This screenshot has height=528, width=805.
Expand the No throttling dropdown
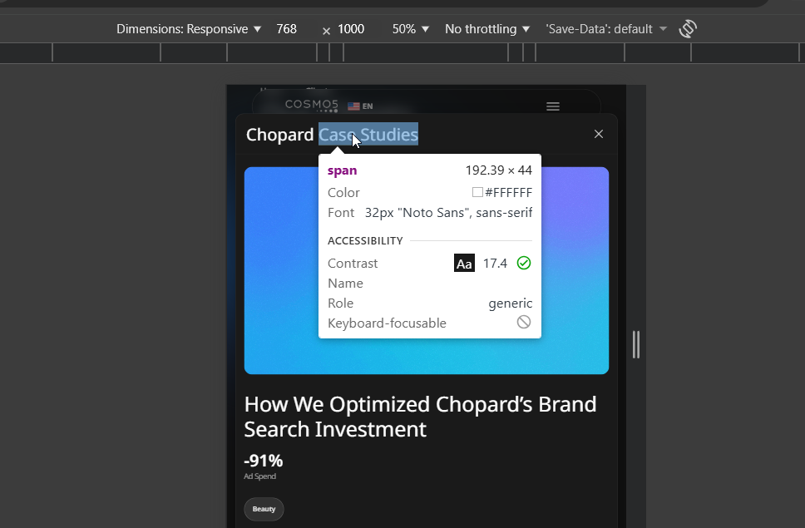click(487, 29)
